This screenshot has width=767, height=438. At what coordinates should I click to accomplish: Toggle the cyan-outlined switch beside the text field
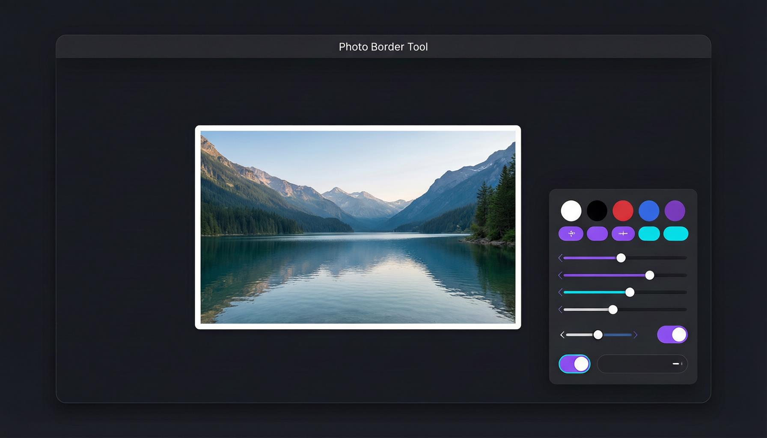[x=574, y=364]
